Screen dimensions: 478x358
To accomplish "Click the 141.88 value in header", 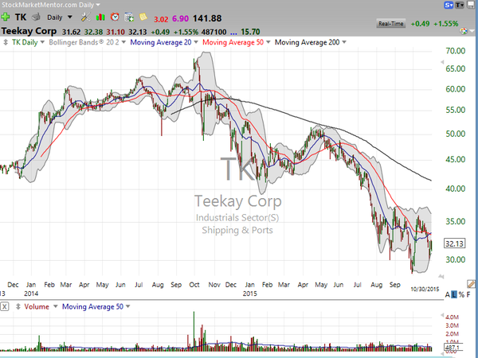I will [x=207, y=18].
